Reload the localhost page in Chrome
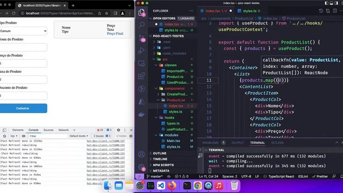The image size is (343, 193). pyautogui.click(x=13, y=13)
